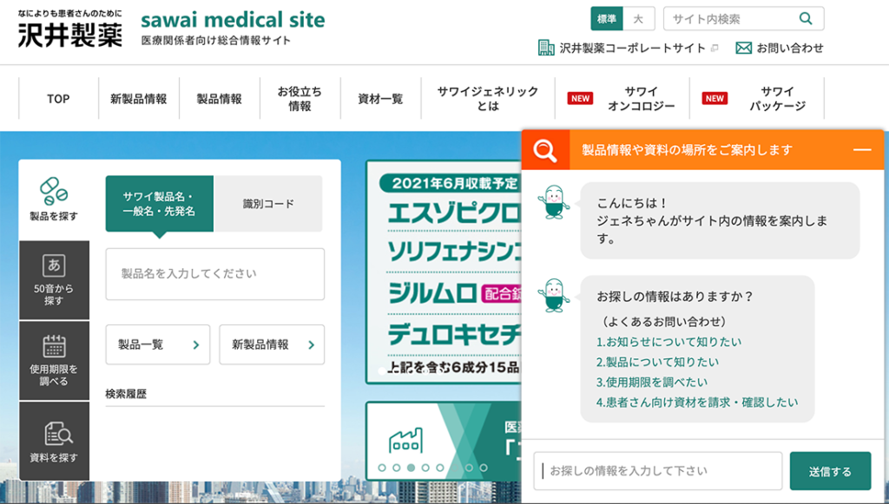Click the 2021年6月収載予定 banner

(x=444, y=272)
